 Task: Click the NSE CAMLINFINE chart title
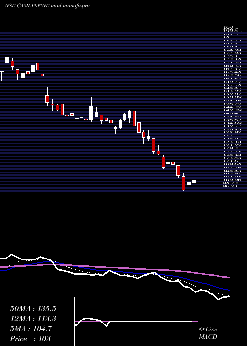click(27, 6)
